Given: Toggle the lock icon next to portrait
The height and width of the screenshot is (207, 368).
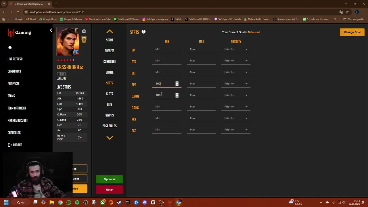Looking at the screenshot, I should [84, 31].
